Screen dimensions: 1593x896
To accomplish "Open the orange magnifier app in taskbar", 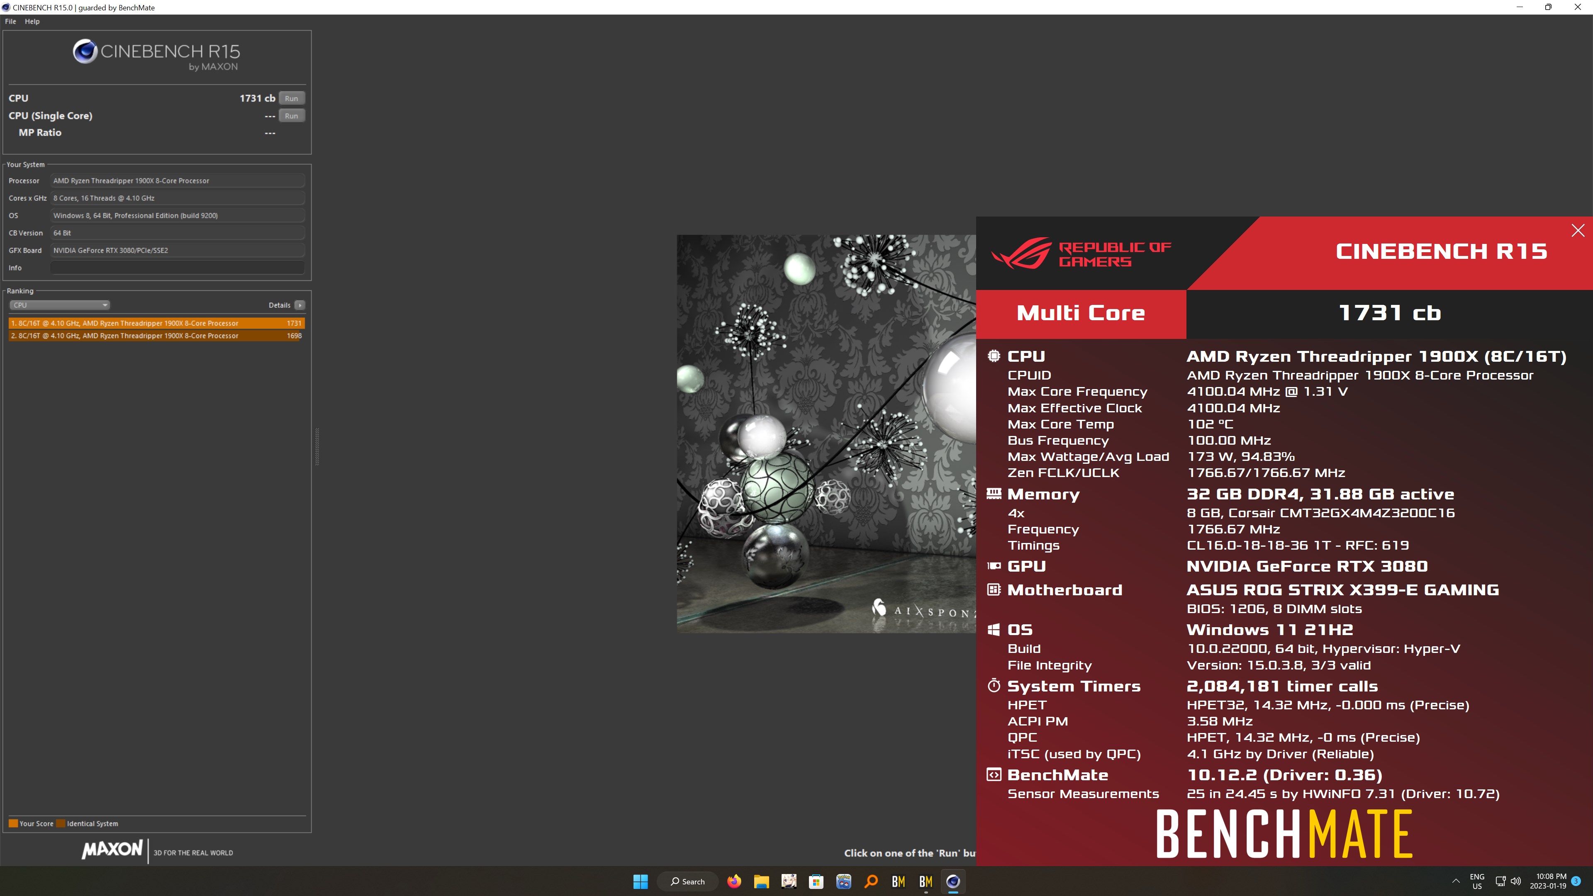I will pos(871,882).
